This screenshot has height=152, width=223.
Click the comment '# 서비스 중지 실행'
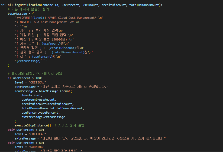[70, 125]
